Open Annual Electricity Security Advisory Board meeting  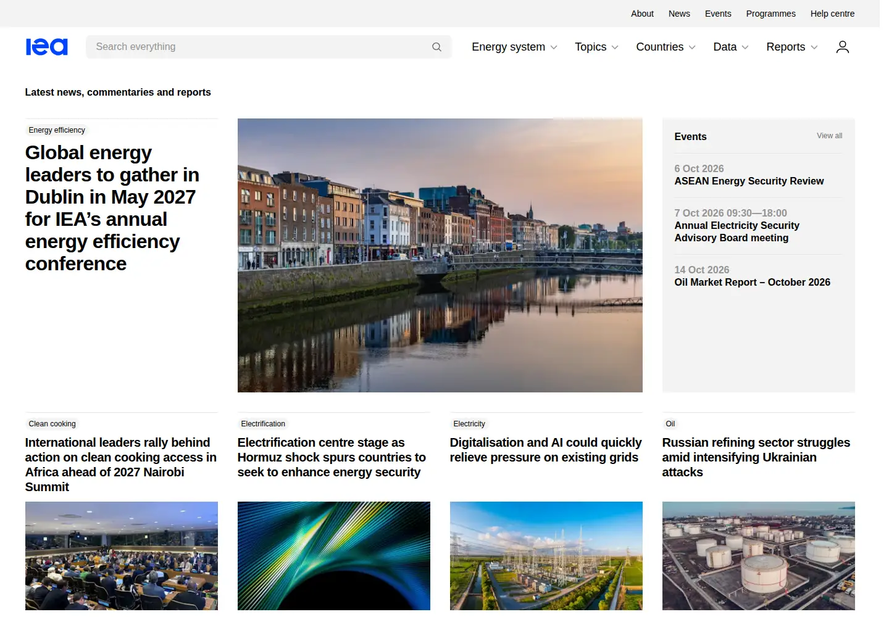[x=737, y=232]
